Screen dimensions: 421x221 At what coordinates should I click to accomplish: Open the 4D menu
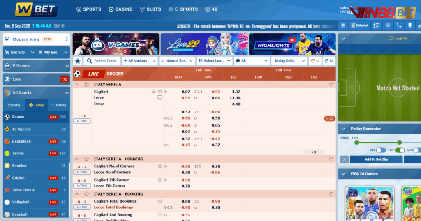(211, 9)
